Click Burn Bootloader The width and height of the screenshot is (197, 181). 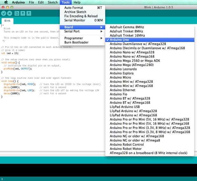pyautogui.click(x=76, y=42)
